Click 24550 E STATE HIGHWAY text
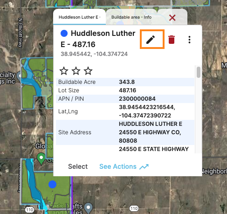Image resolution: width=227 pixels, height=214 pixels. 154,149
